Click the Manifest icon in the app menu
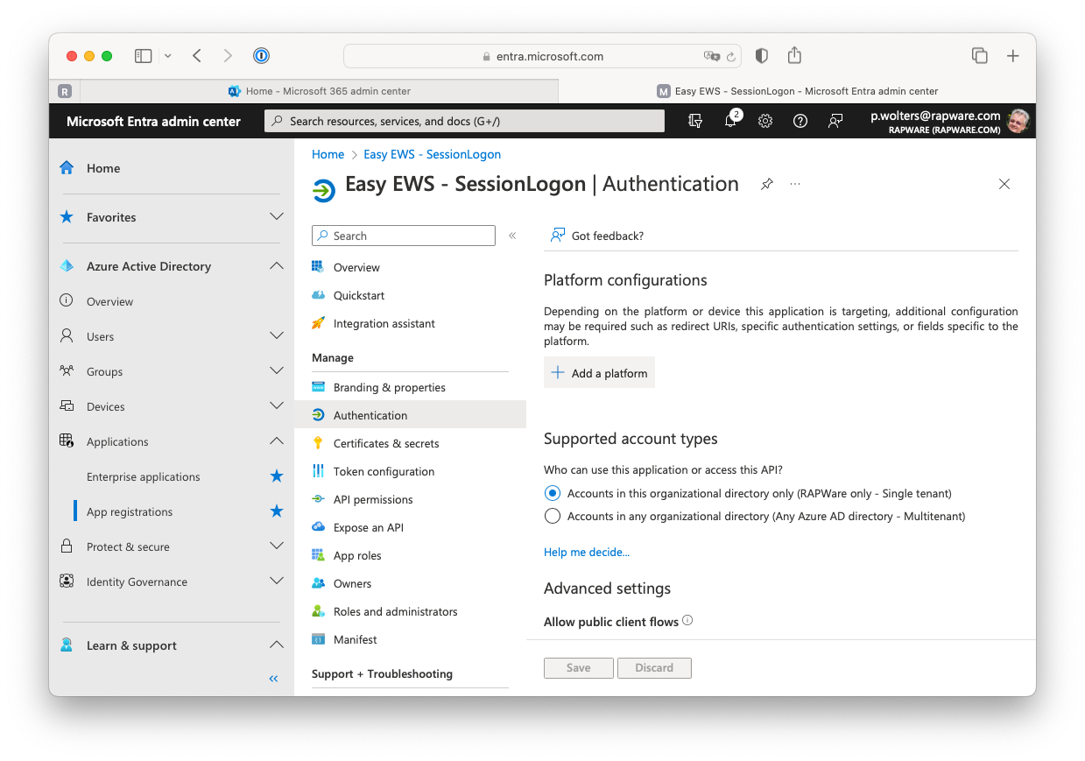Image resolution: width=1085 pixels, height=761 pixels. pyautogui.click(x=319, y=639)
